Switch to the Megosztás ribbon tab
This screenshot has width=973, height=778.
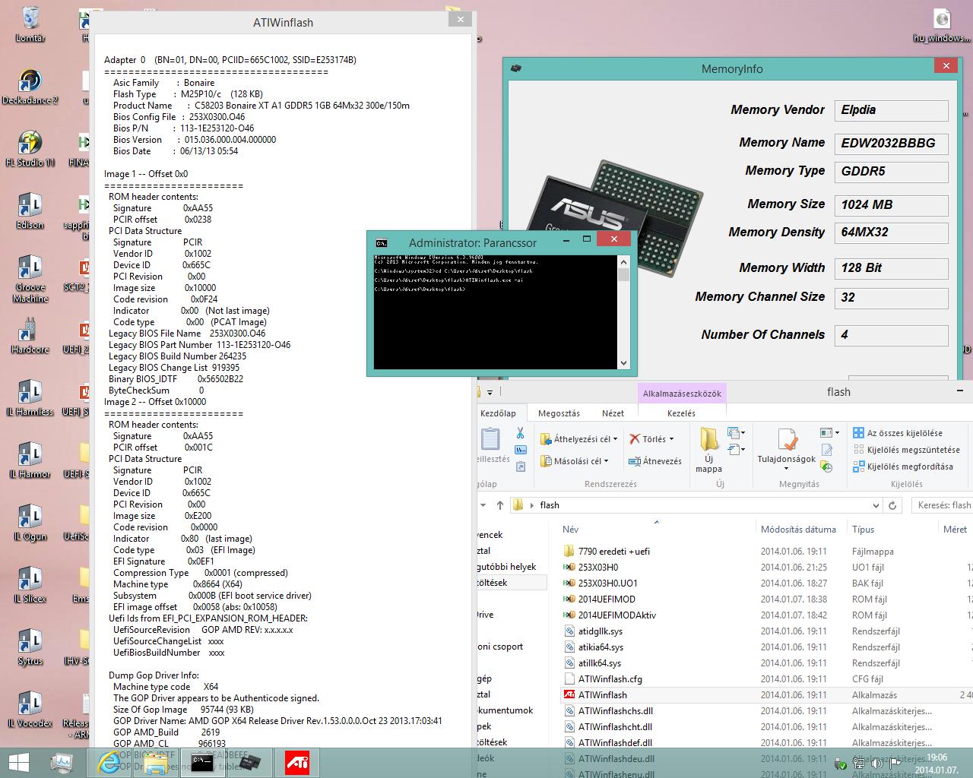tap(559, 413)
